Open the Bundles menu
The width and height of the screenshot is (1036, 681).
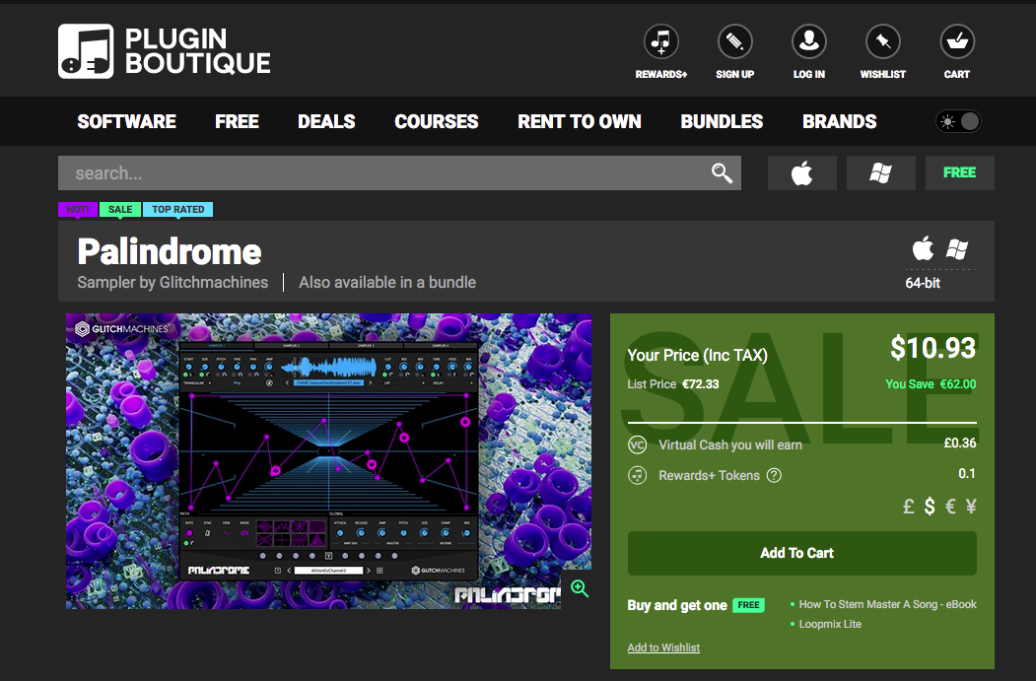[722, 121]
